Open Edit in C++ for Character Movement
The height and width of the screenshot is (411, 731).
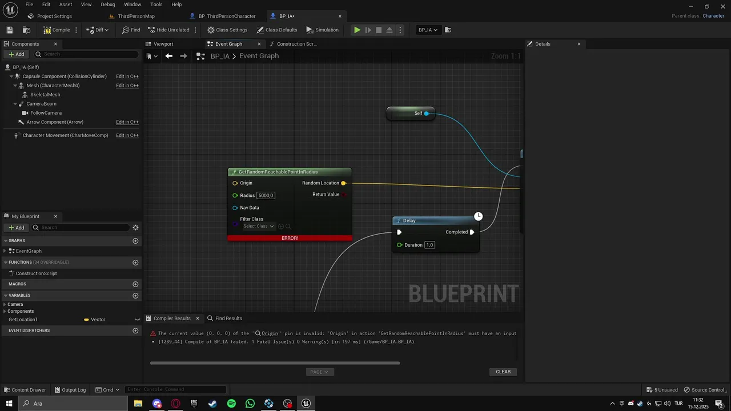(x=127, y=135)
